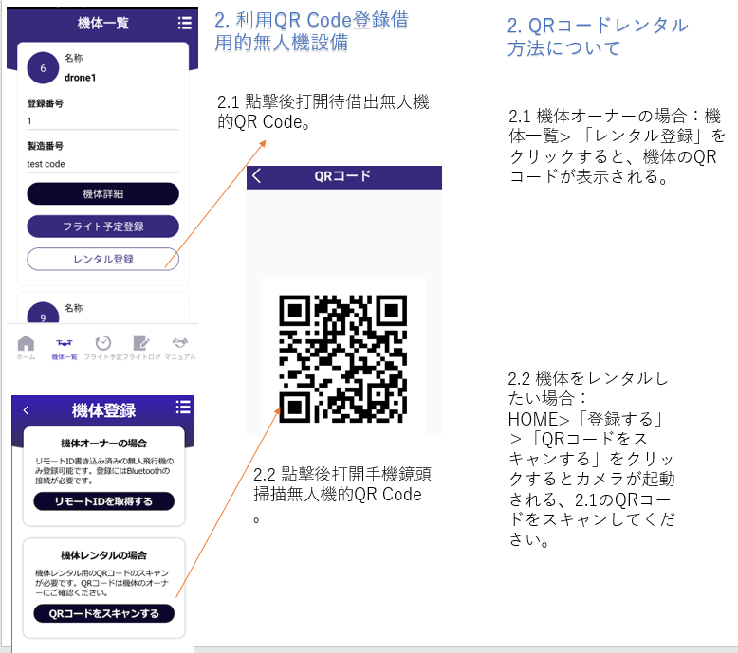The width and height of the screenshot is (738, 653).
Task: Click the heading 2. 利用QR Code登錄借用的無人機設備
Action: tap(311, 31)
